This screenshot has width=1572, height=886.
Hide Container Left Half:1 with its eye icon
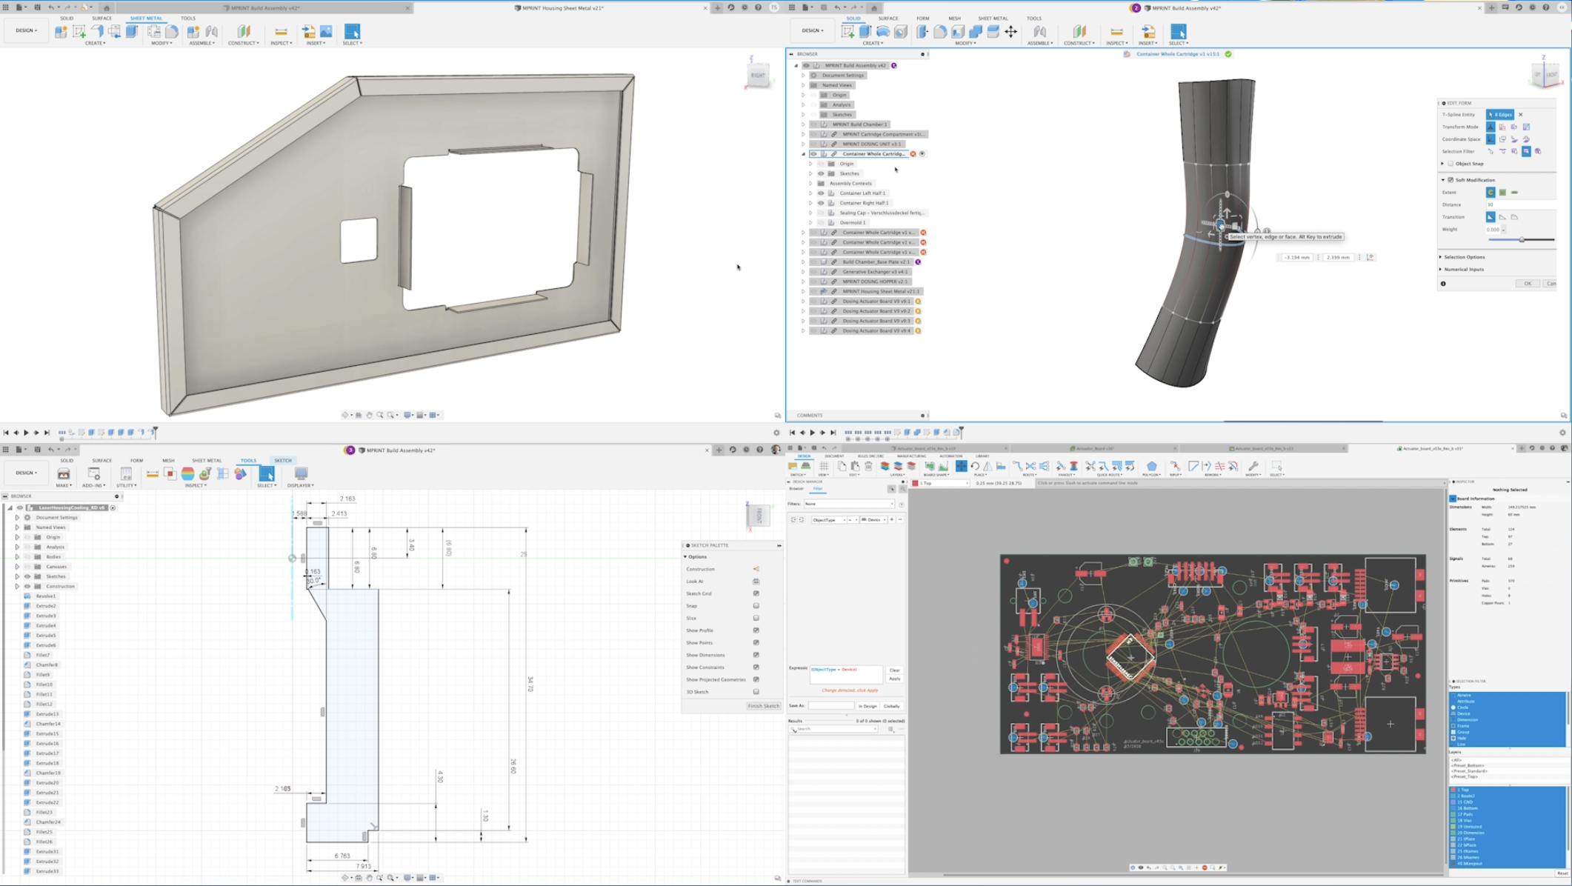(x=821, y=193)
